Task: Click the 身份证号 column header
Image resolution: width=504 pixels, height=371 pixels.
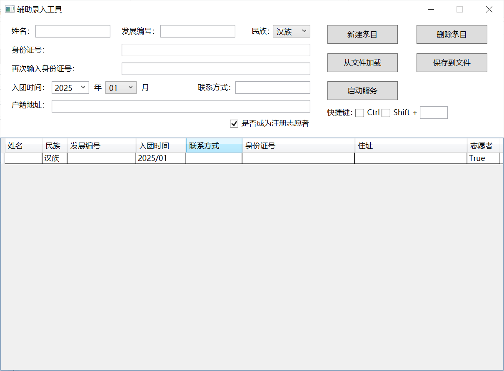Action: 298,146
